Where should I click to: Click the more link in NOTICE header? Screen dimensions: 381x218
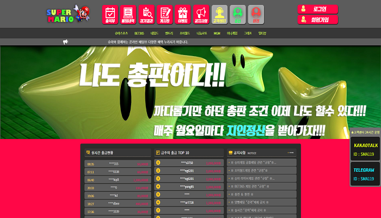point(291,153)
